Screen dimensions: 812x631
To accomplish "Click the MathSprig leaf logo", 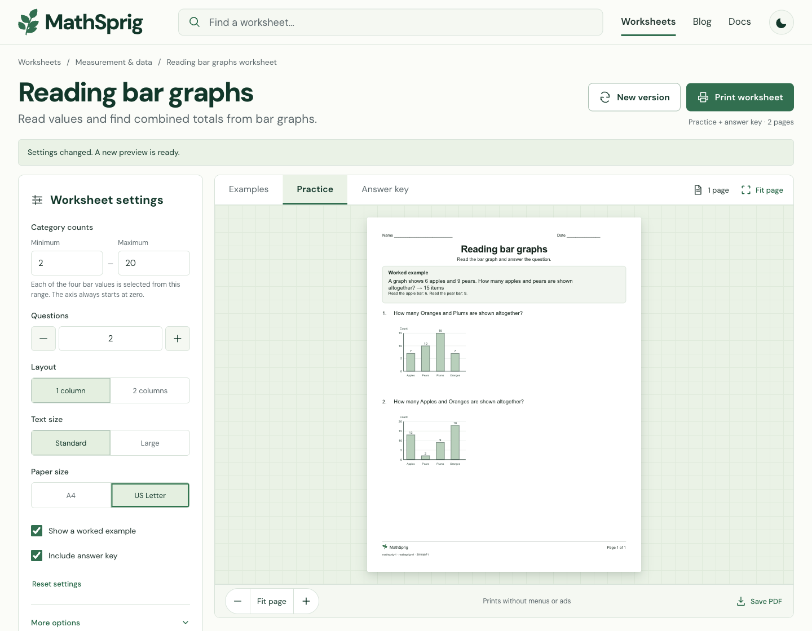I will point(29,22).
